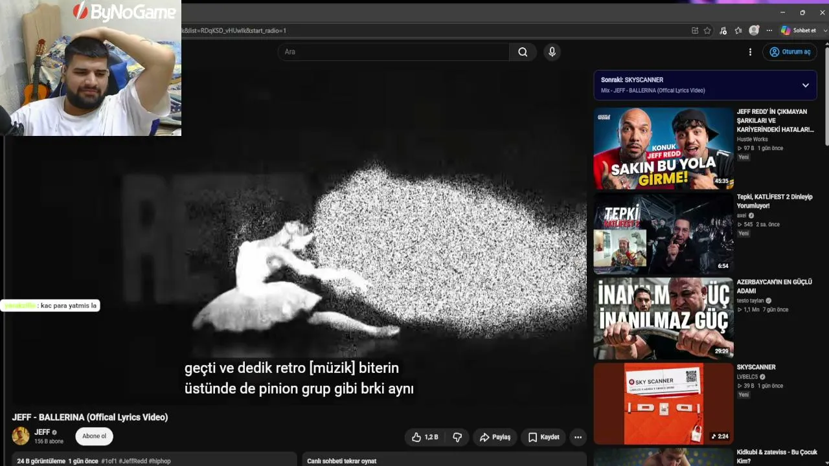Open more actions menu below the video
Viewport: 829px width, 466px height.
pyautogui.click(x=578, y=438)
